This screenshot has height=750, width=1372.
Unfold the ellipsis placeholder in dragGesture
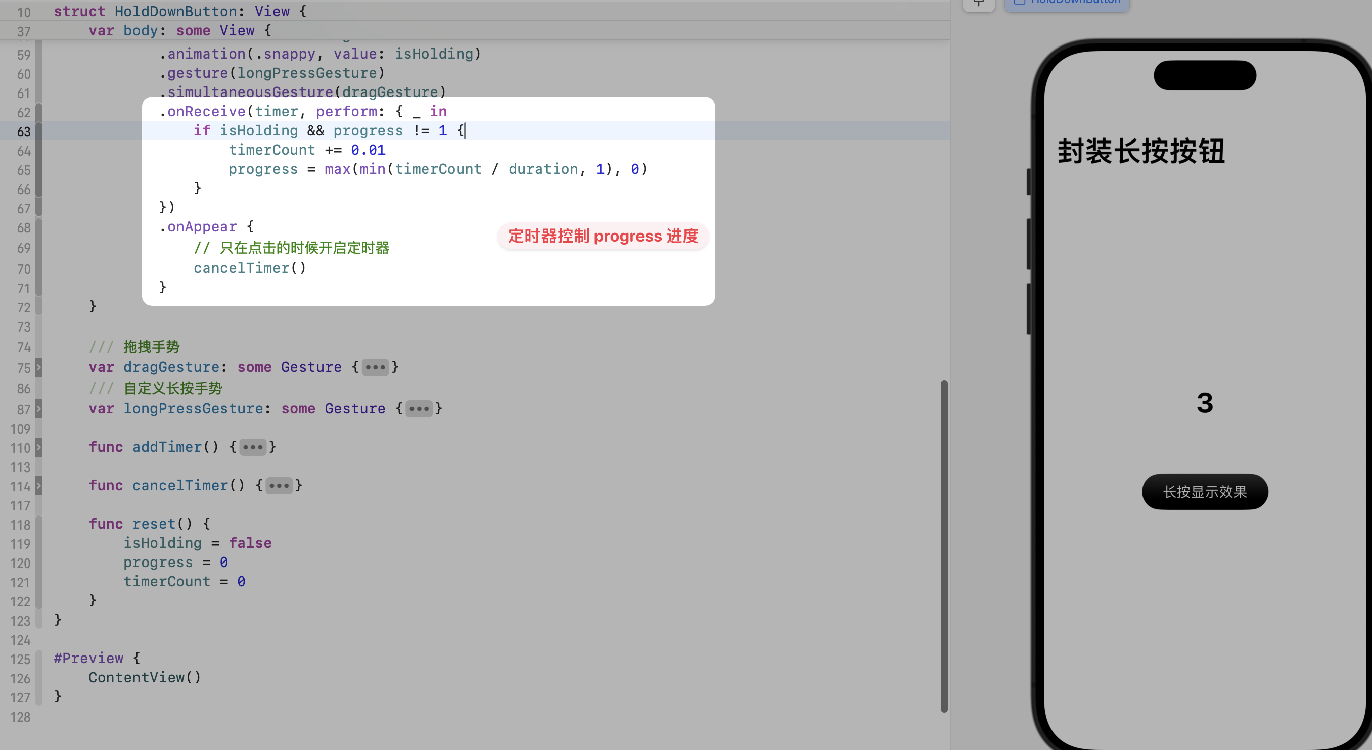click(376, 367)
